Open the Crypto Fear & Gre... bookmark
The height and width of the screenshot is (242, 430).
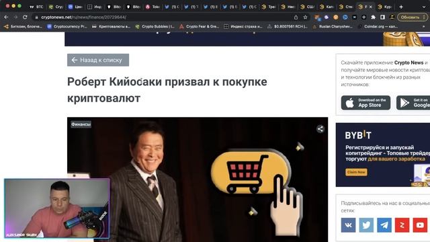tap(200, 26)
